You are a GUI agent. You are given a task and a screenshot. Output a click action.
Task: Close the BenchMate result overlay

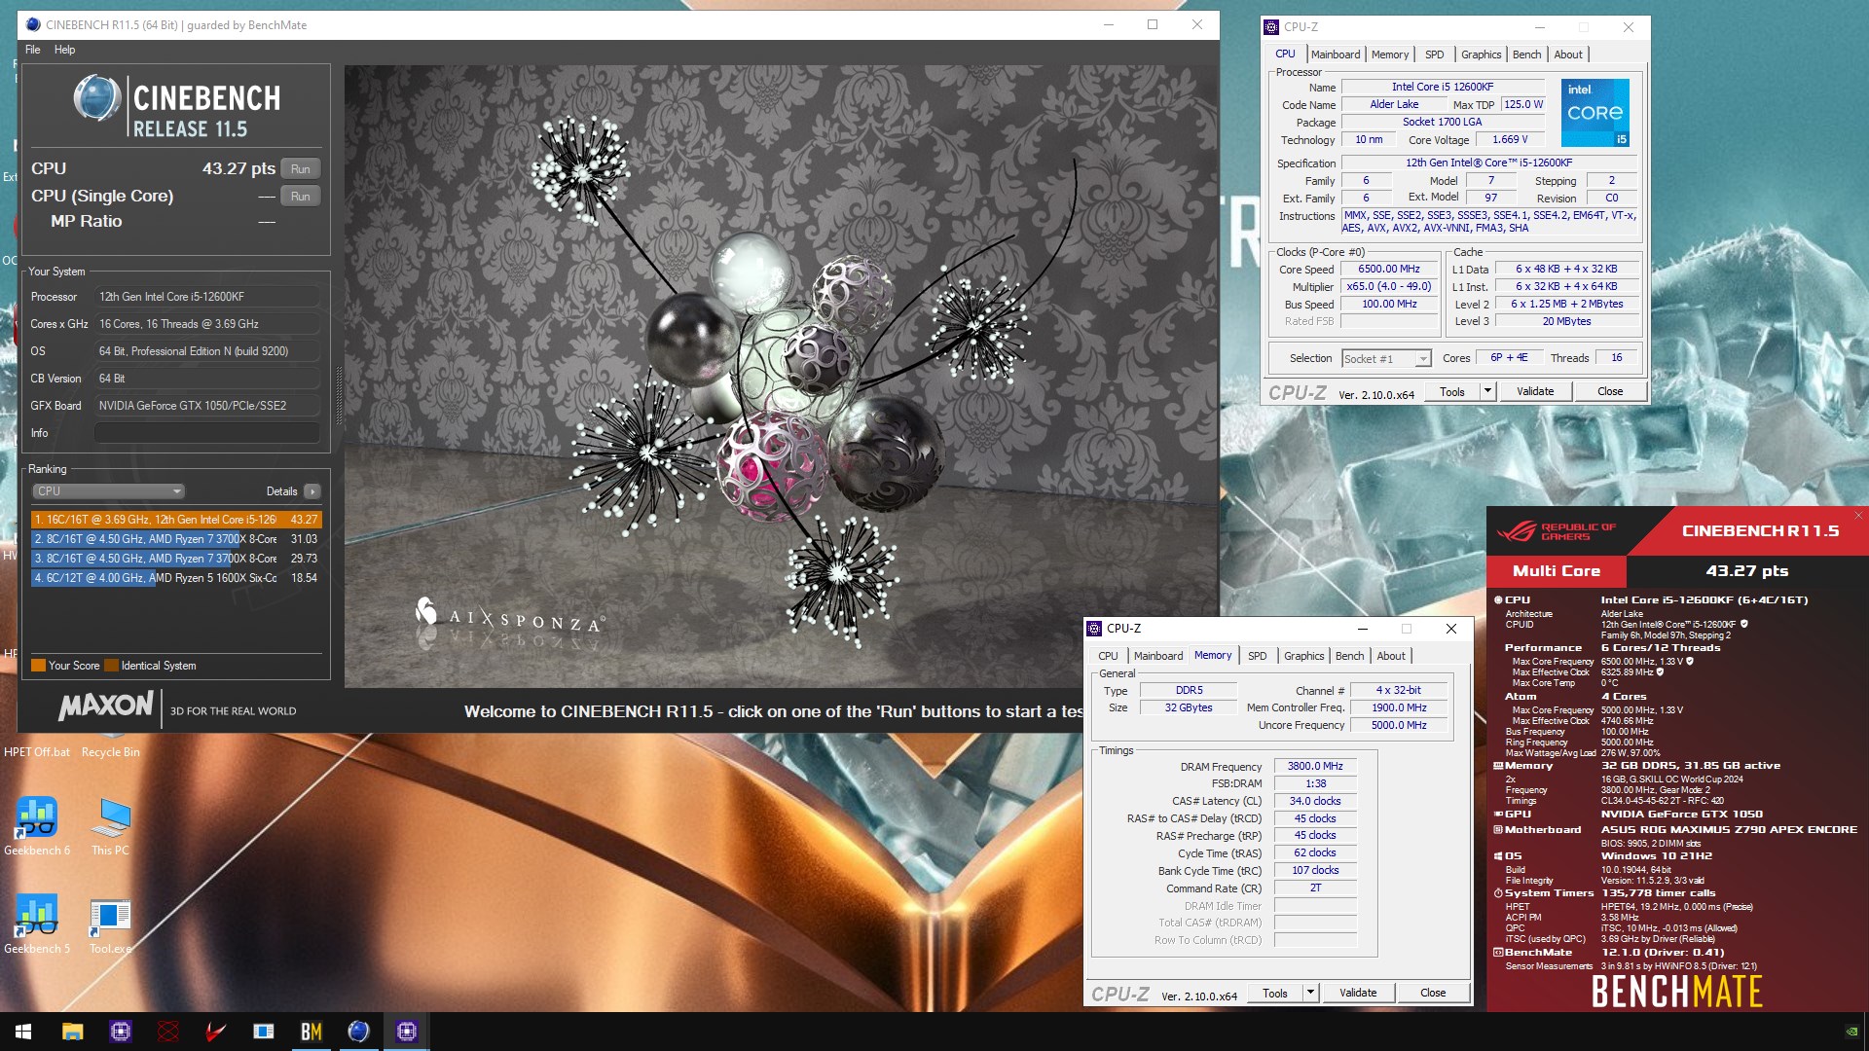(1858, 516)
